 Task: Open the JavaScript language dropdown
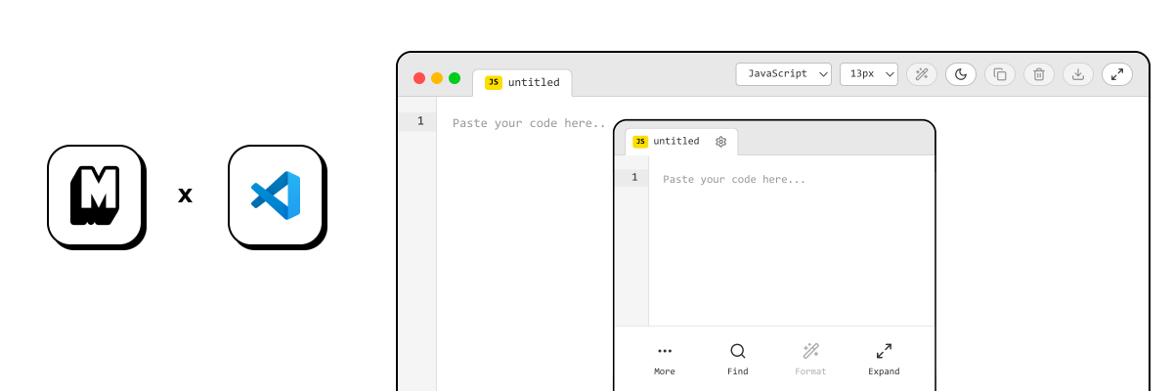784,74
